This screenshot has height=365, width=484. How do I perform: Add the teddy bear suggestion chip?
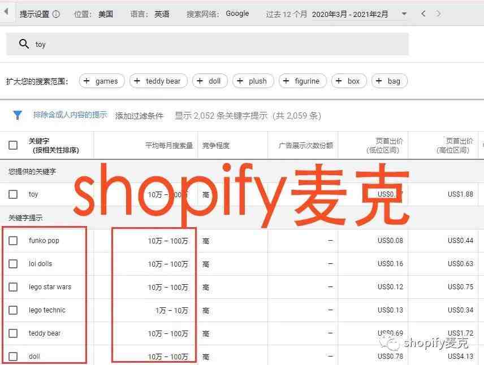pyautogui.click(x=158, y=81)
